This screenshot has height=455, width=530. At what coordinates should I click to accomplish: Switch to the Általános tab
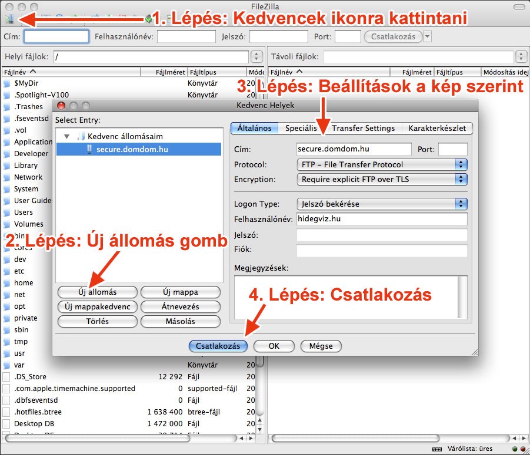tap(254, 128)
